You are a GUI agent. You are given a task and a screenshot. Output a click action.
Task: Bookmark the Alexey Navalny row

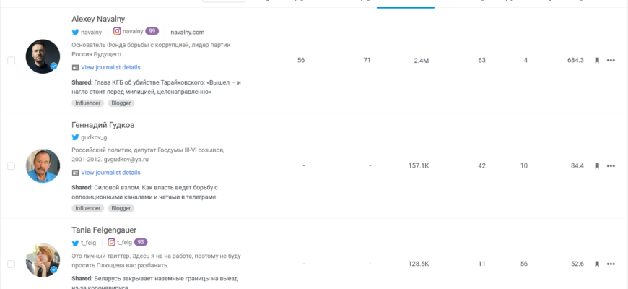pos(597,60)
